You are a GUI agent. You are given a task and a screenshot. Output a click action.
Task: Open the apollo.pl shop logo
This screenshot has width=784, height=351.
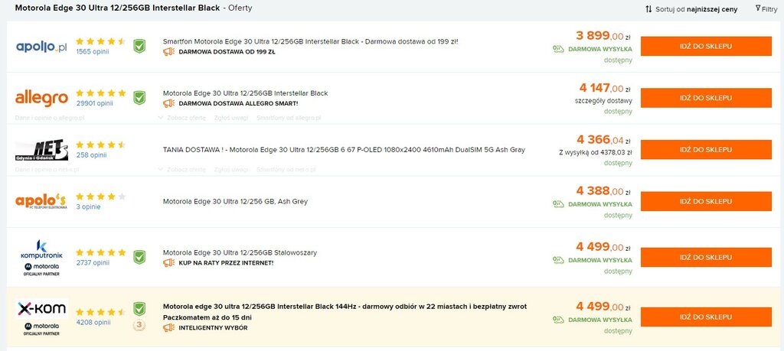(x=41, y=47)
